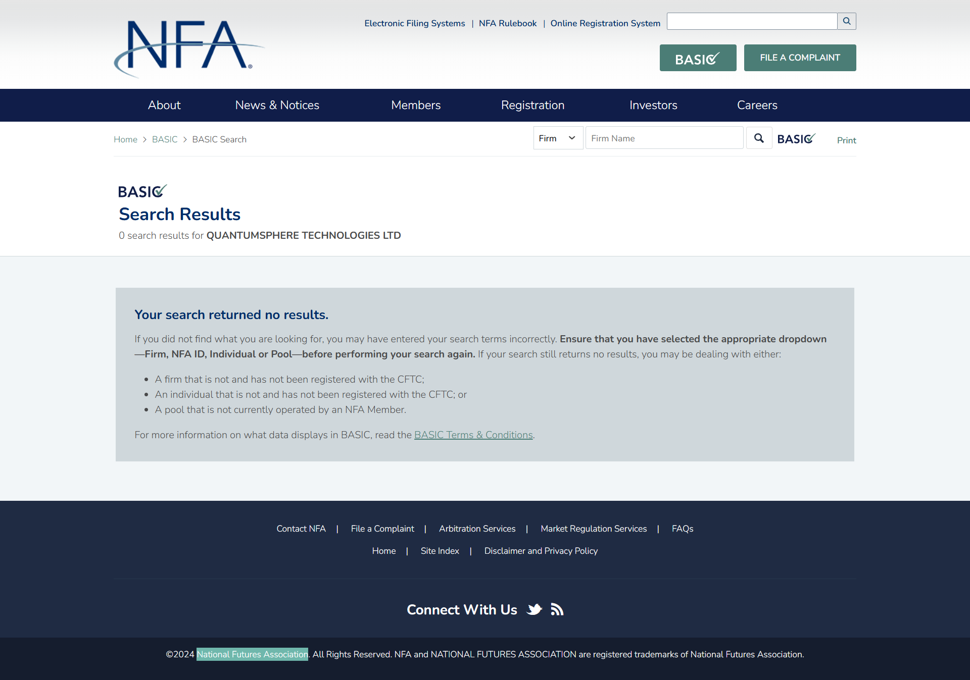Click the top site search magnifier button
970x680 pixels.
pyautogui.click(x=847, y=21)
